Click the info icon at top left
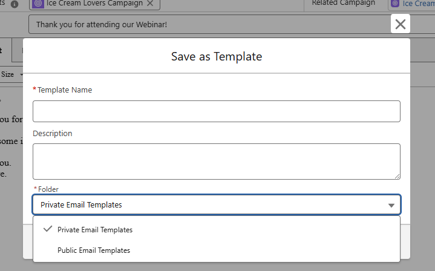 15,4
